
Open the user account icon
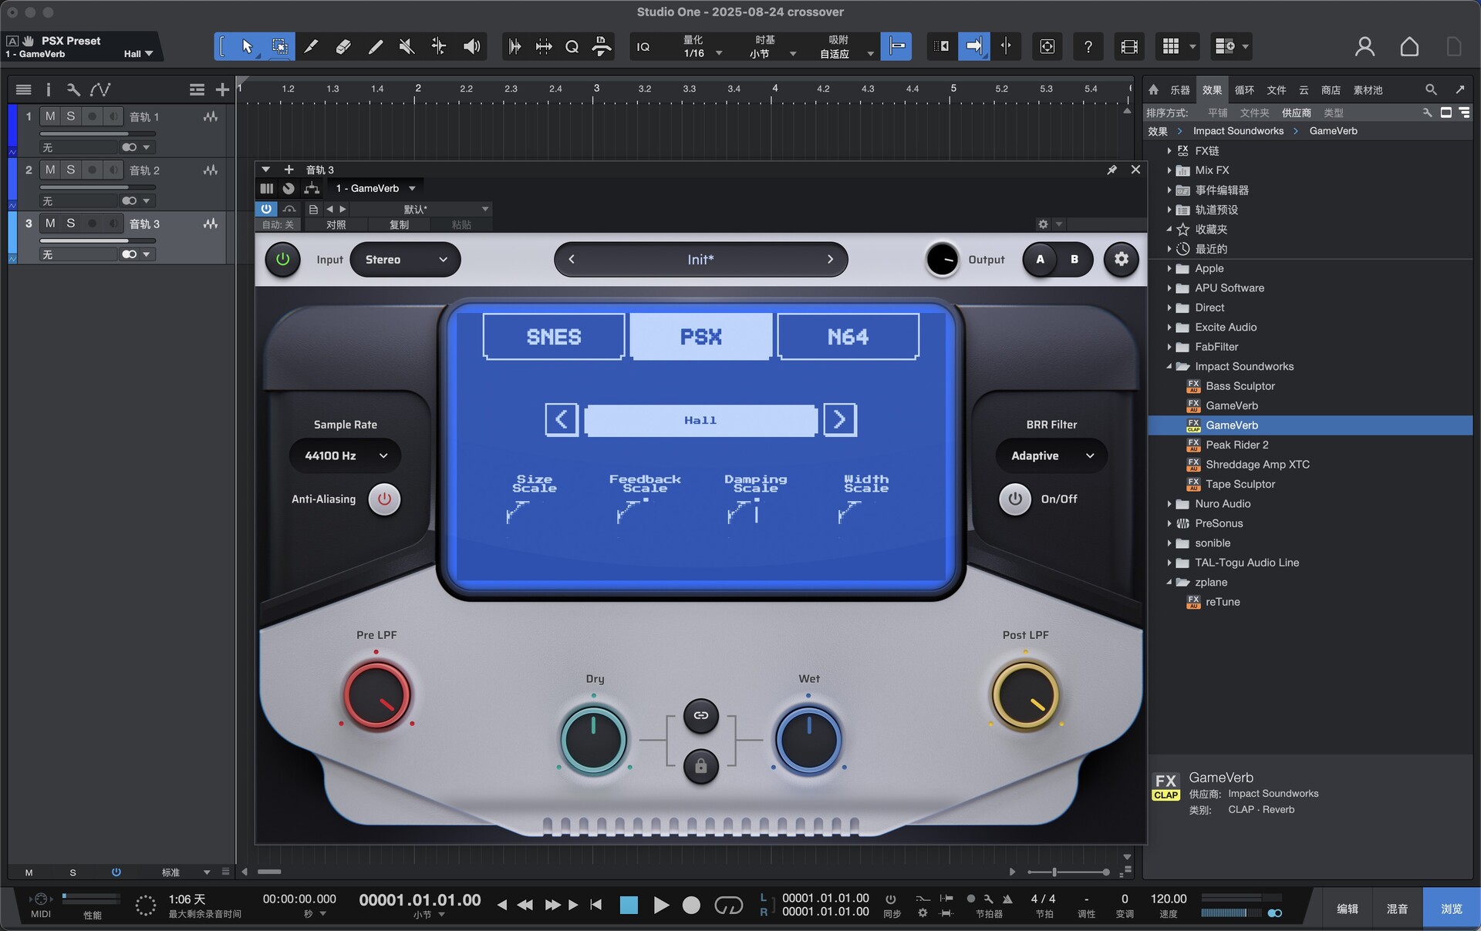(x=1365, y=47)
